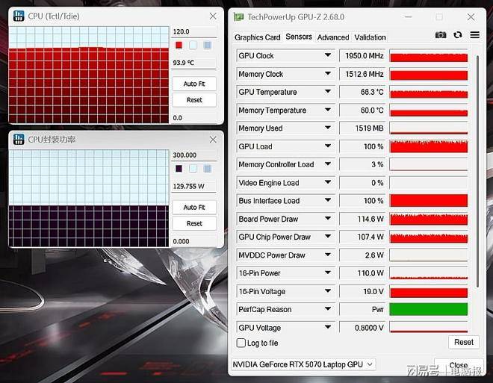
Task: Open the GPU-Z hamburger menu
Action: (474, 35)
